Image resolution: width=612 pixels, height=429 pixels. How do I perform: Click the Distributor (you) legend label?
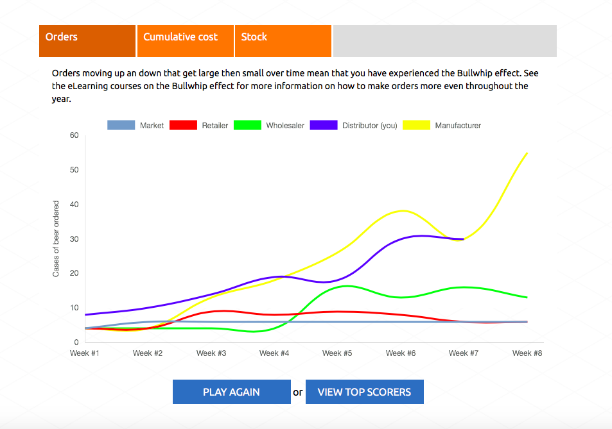click(x=370, y=126)
